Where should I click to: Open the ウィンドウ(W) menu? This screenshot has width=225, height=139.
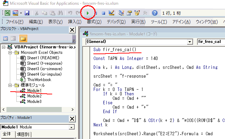[207, 22]
